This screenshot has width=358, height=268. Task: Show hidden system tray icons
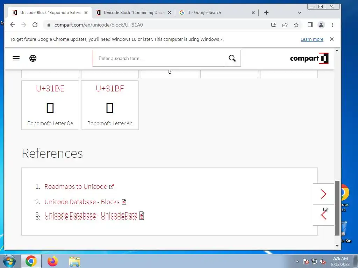click(x=297, y=261)
